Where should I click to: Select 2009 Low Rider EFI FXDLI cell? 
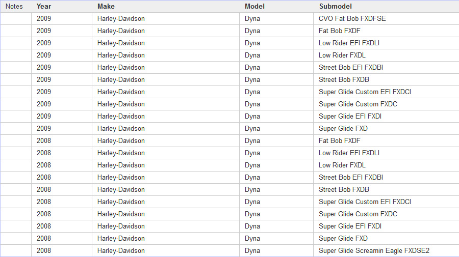[349, 43]
